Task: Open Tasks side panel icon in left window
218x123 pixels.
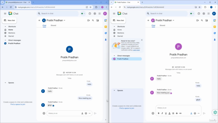Action: (x=106, y=33)
